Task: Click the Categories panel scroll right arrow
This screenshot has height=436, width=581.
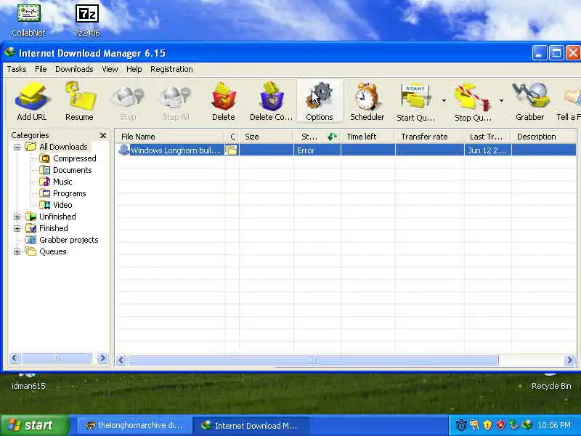Action: 102,358
